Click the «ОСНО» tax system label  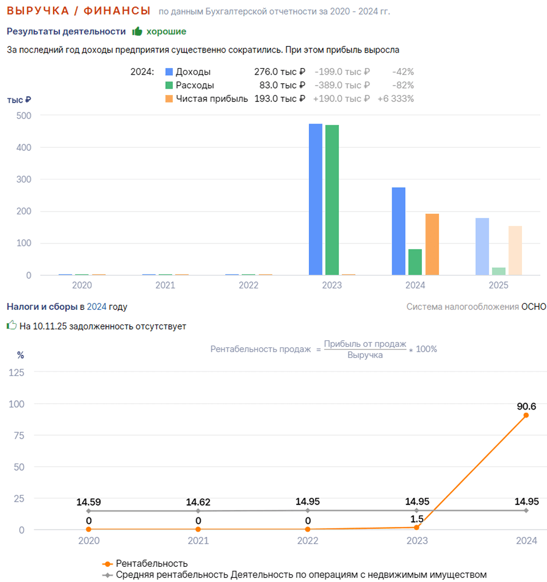coord(534,306)
